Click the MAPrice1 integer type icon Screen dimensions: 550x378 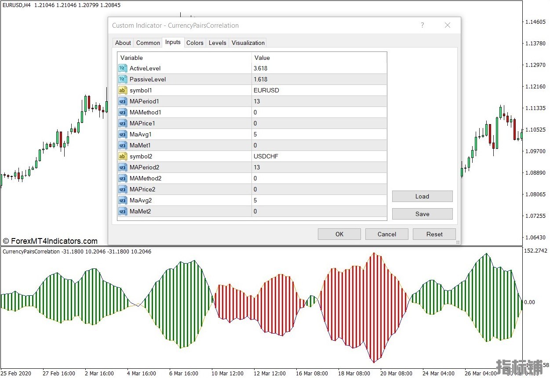click(123, 123)
